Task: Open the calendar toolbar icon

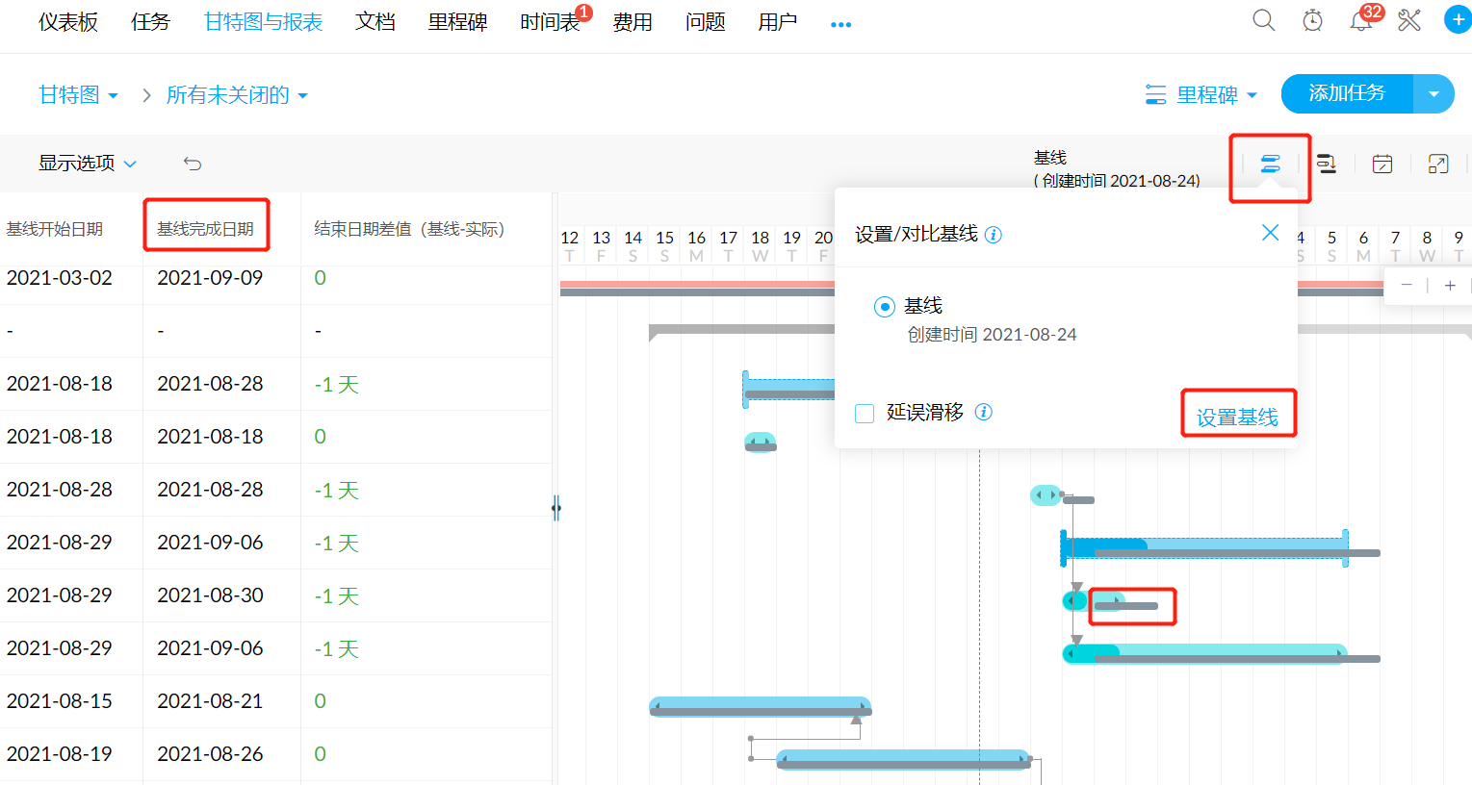Action: 1382,165
